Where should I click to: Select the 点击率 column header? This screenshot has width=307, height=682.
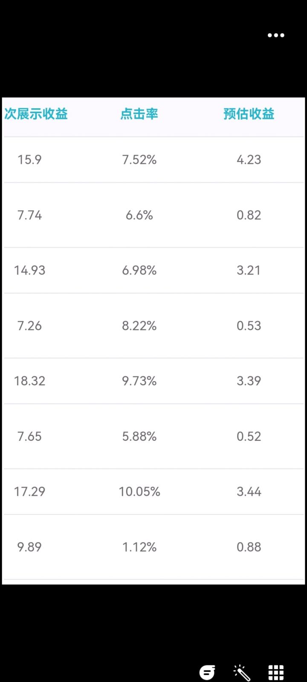click(139, 114)
